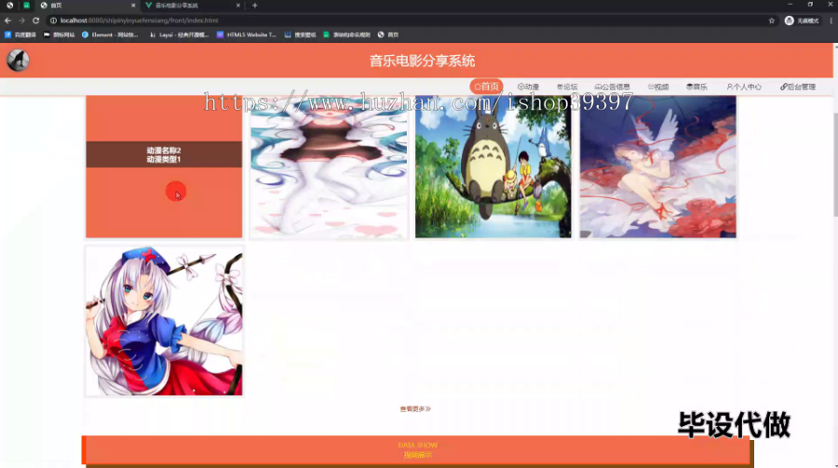Close the 首页 browser tab
The image size is (838, 468).
point(133,6)
